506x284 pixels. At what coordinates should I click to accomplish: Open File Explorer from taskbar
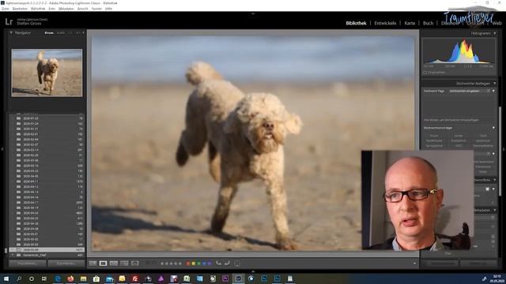pyautogui.click(x=83, y=278)
